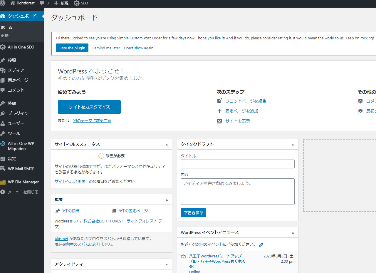Screen dimensions: 376x273
Task: Collapse the 概要 panel
Action: point(167,200)
